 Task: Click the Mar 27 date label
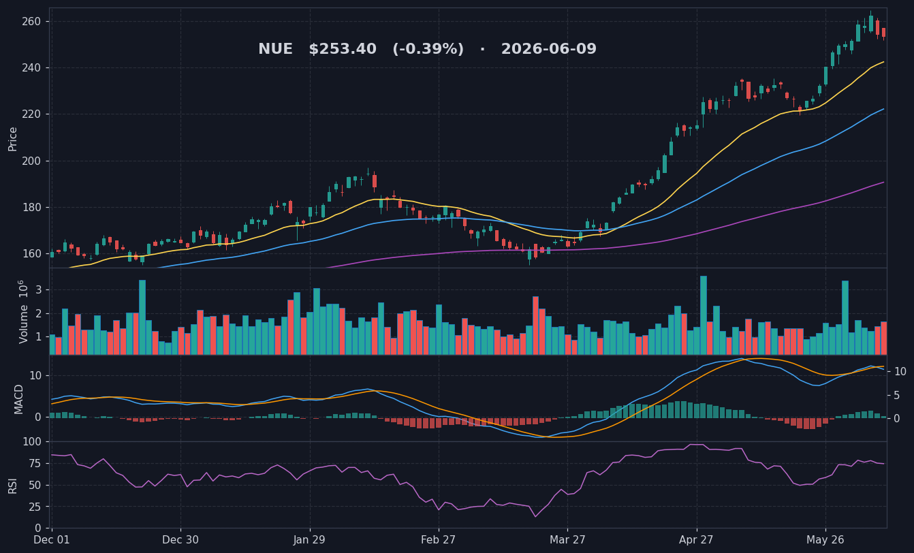pyautogui.click(x=567, y=540)
